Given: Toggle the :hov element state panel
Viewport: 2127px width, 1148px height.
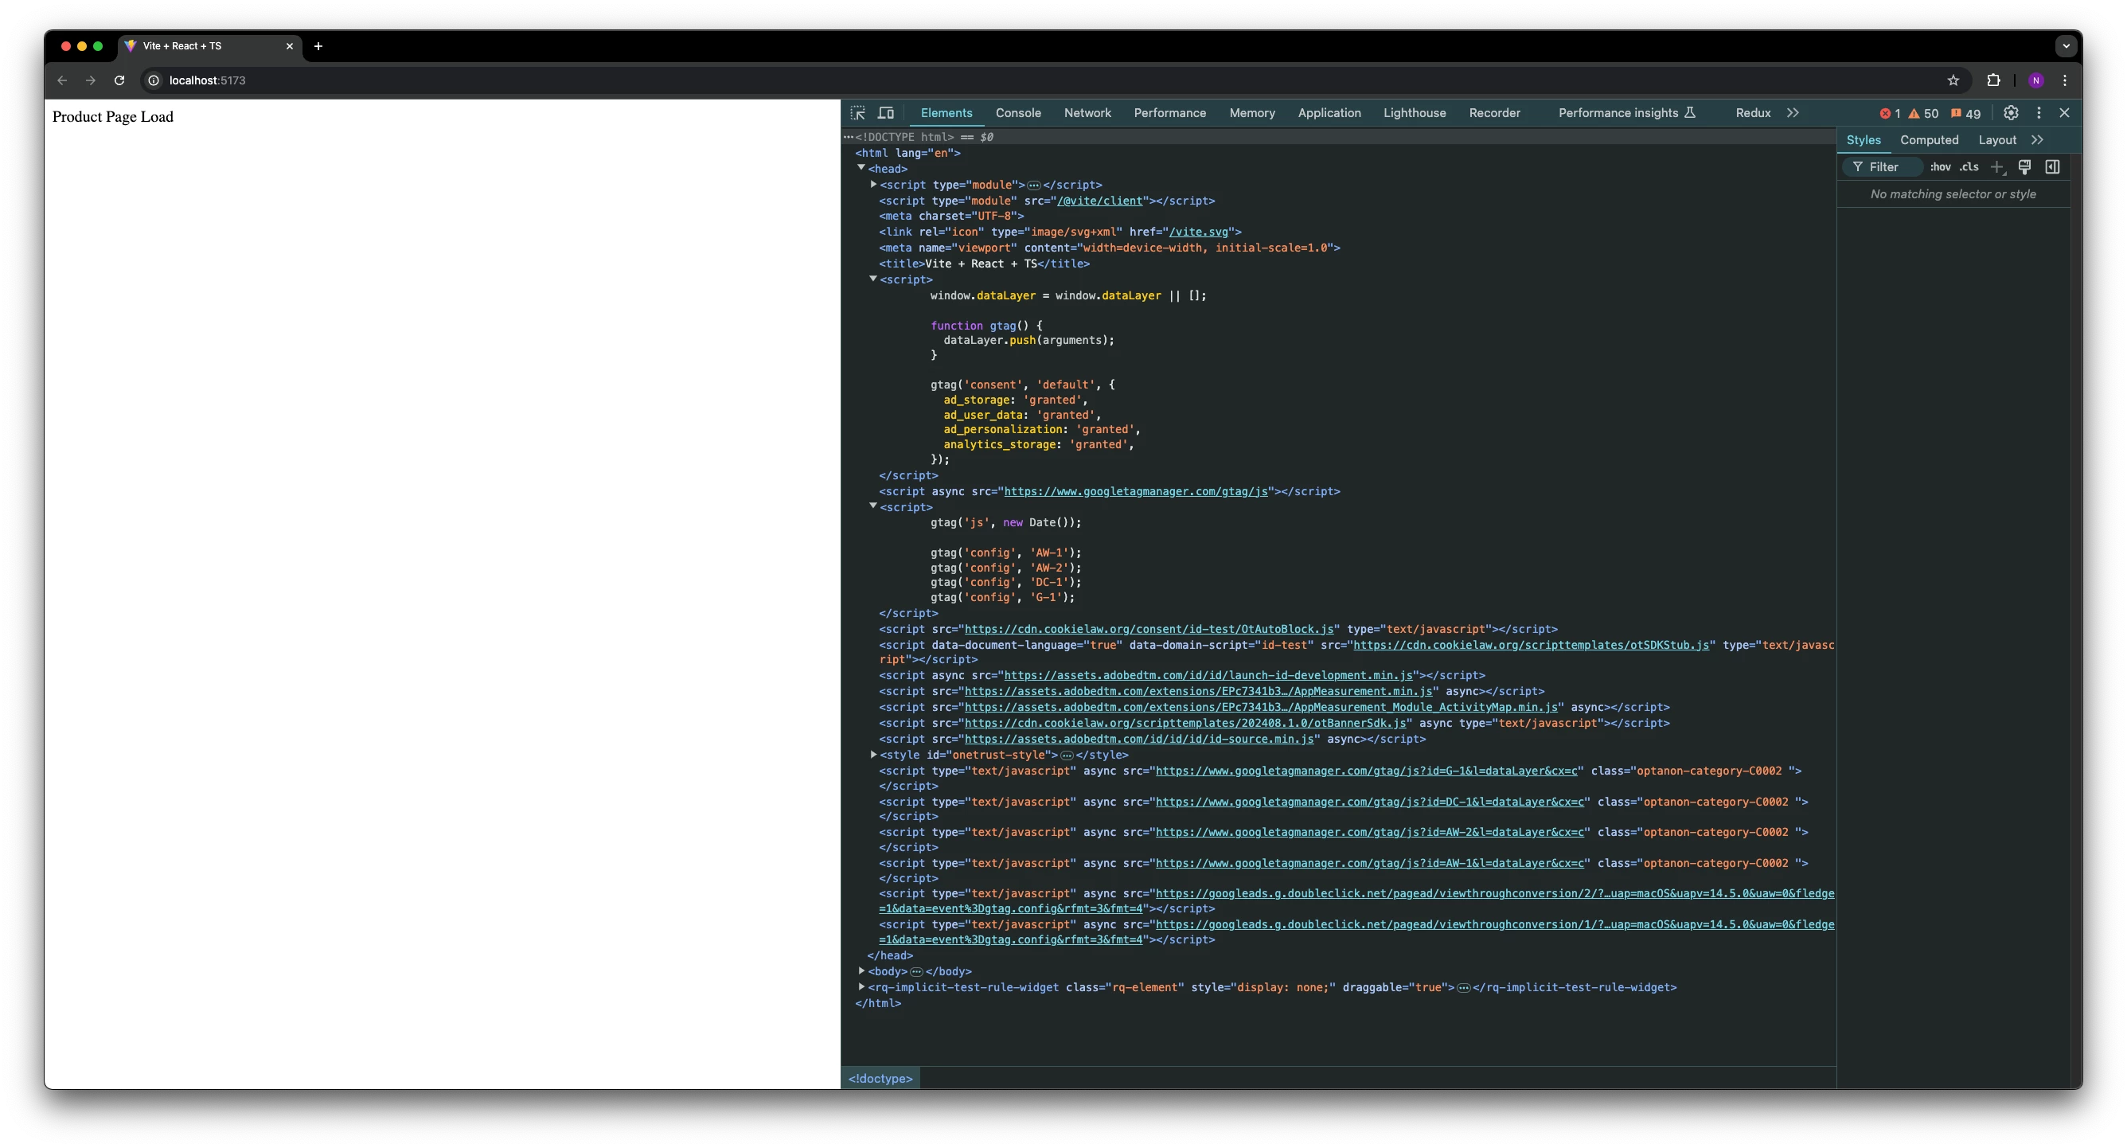Looking at the screenshot, I should (x=1940, y=168).
